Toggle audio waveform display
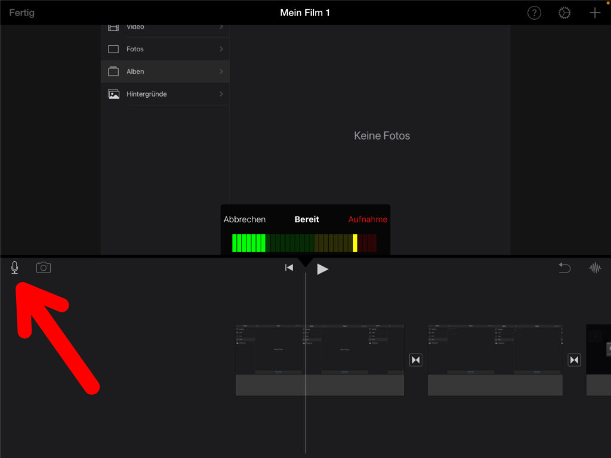The width and height of the screenshot is (611, 458). coord(595,268)
